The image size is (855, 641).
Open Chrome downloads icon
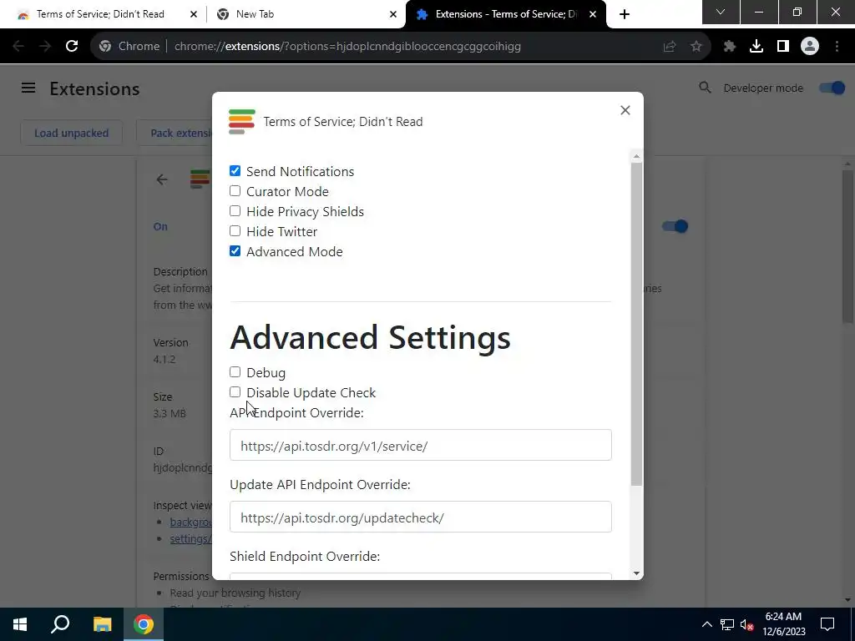coord(756,47)
